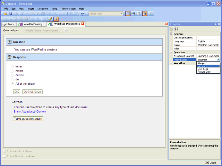222x166 pixels.
Task: Click the Custom properties row
Action: [196, 38]
